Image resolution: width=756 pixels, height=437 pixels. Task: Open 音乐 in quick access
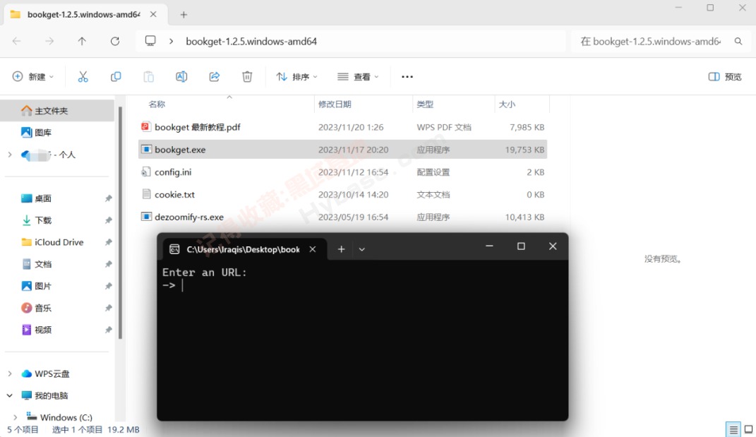click(43, 308)
